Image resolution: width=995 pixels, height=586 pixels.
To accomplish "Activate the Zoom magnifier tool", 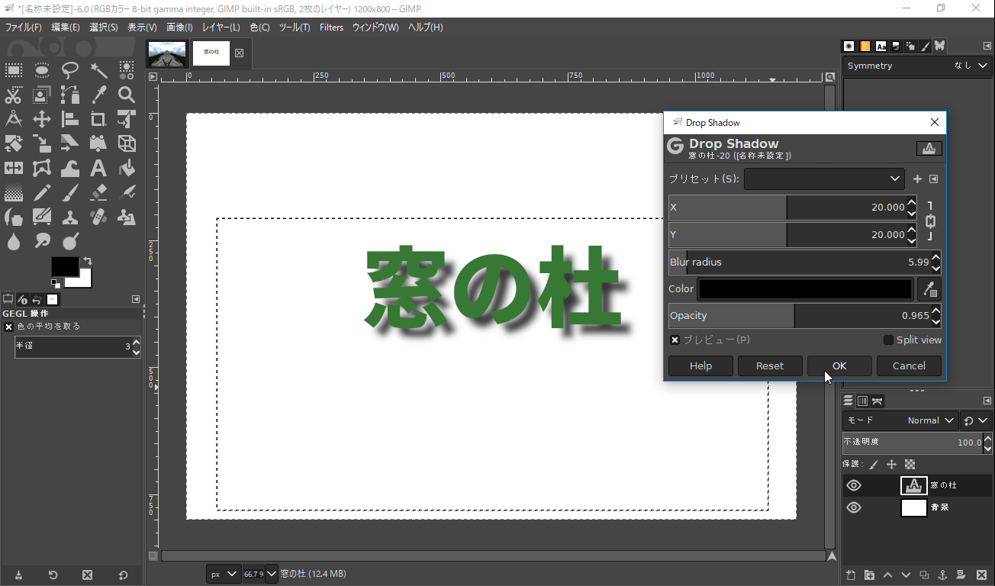I will point(126,95).
